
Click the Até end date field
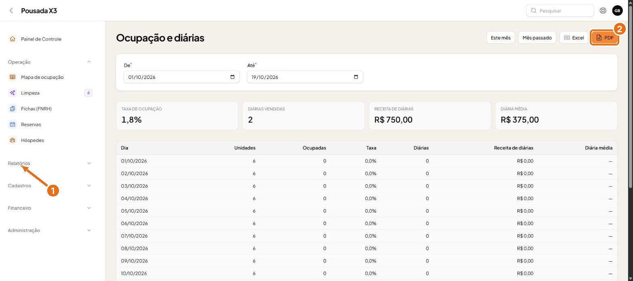(305, 77)
